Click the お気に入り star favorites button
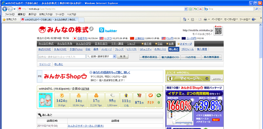 coord(9,19)
